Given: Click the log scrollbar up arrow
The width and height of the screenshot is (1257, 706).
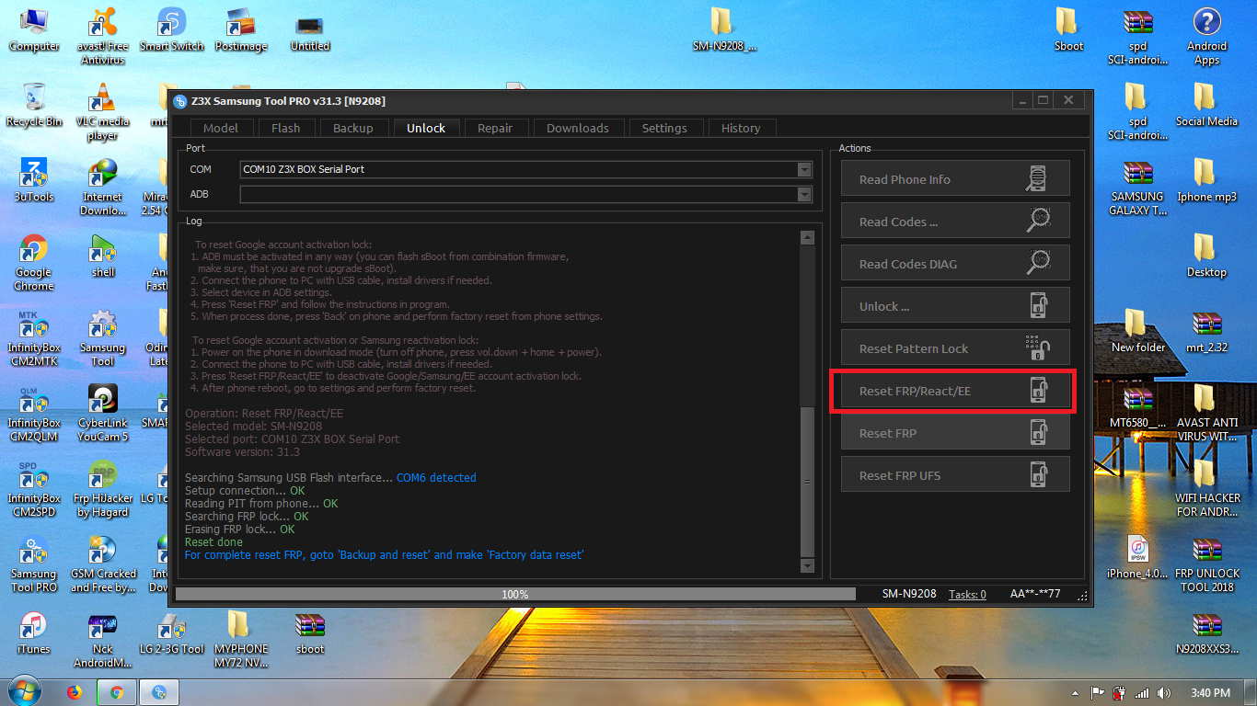Looking at the screenshot, I should coord(807,238).
